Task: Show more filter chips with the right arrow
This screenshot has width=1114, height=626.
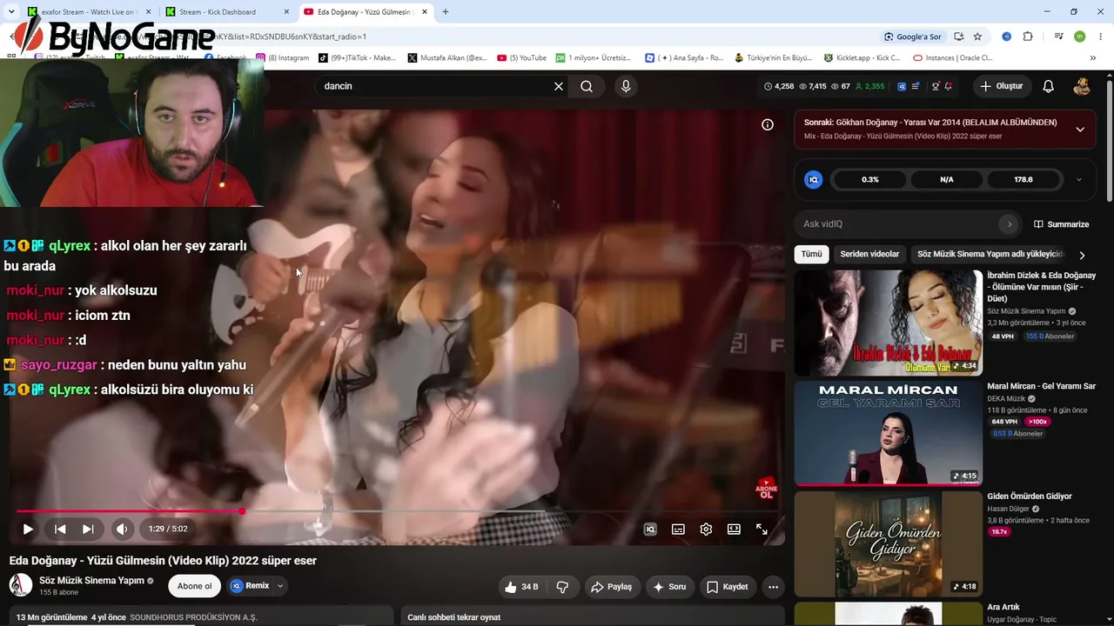Action: pyautogui.click(x=1082, y=255)
